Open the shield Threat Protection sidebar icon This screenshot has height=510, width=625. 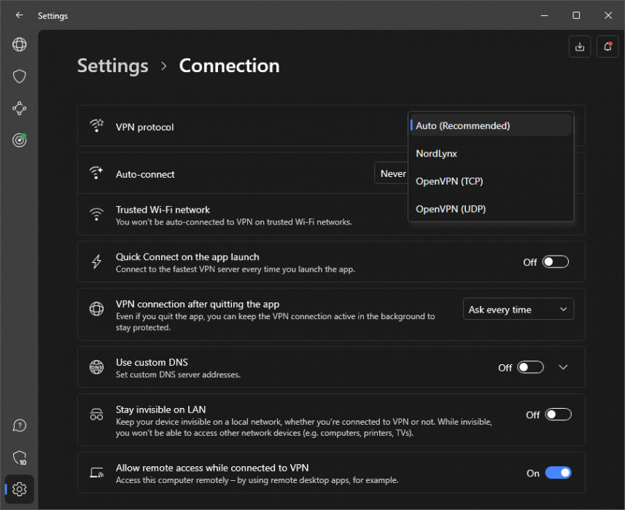[x=20, y=76]
